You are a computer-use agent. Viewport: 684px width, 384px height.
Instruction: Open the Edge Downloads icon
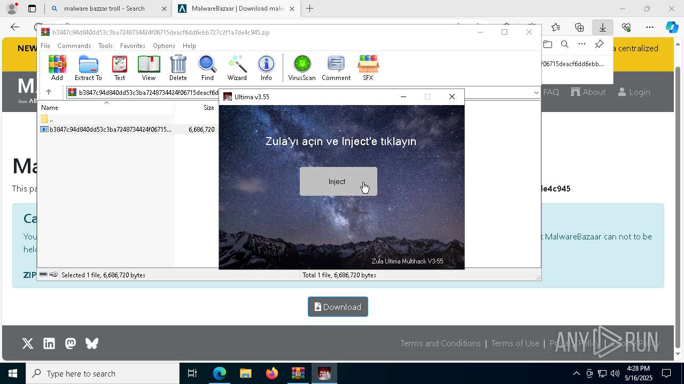pos(603,27)
